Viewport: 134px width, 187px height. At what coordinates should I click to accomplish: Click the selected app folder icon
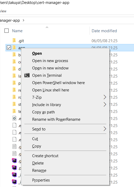coord(14,48)
